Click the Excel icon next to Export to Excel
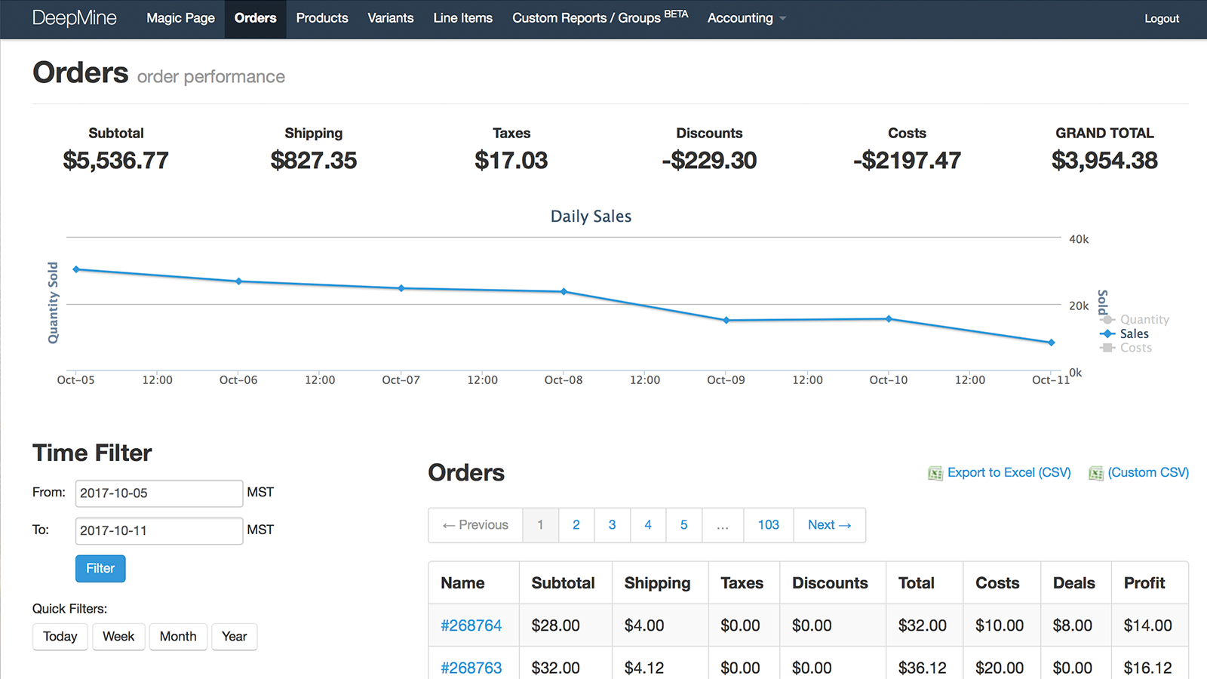 pos(935,473)
